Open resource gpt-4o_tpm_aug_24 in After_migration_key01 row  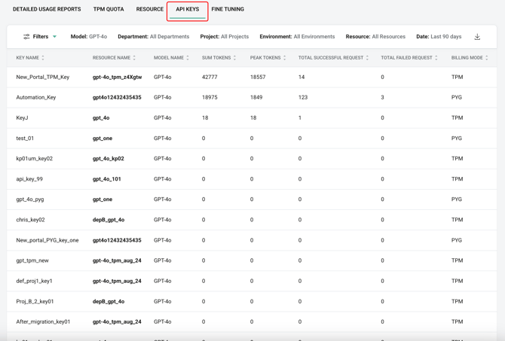(117, 321)
